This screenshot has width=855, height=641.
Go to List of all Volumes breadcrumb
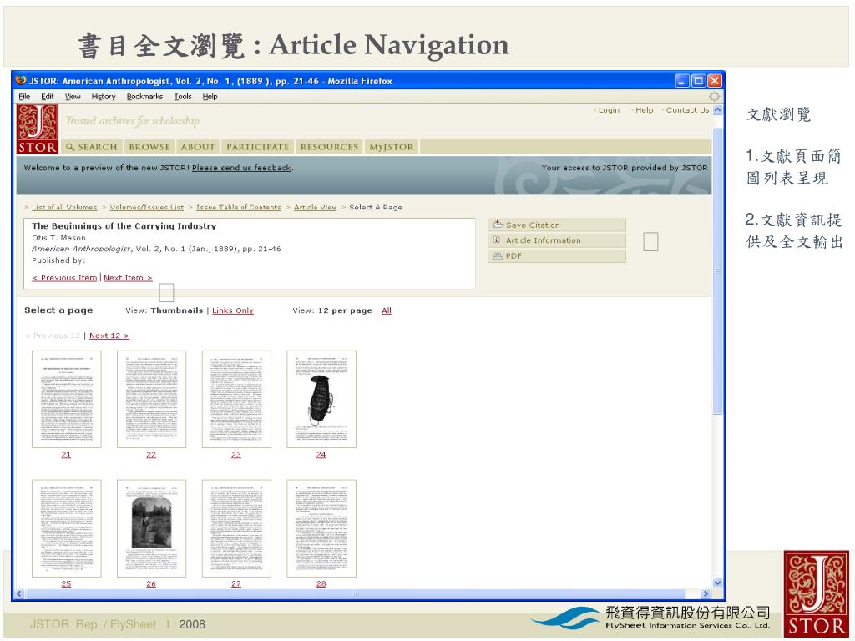tap(64, 208)
